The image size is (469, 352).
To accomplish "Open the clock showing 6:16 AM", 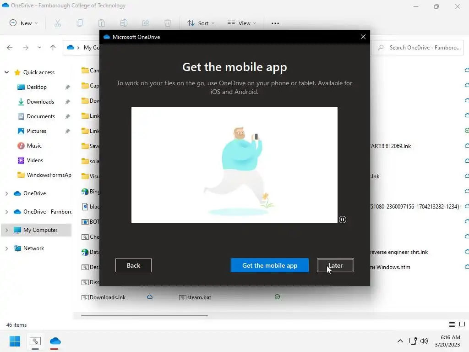I will 447,341.
